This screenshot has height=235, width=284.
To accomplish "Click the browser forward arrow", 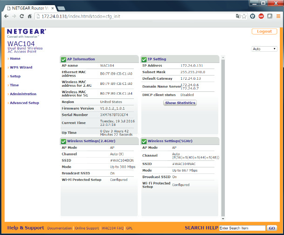I will coord(14,16).
